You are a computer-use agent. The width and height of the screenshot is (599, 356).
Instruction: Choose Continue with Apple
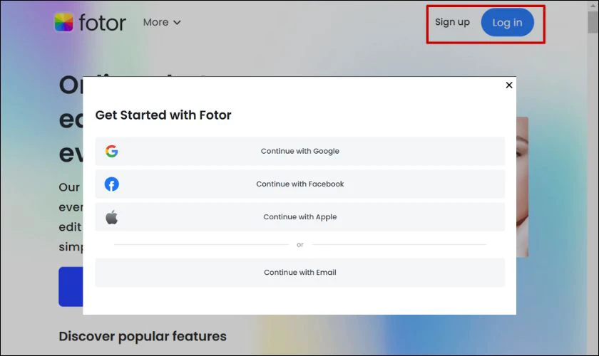click(x=300, y=216)
